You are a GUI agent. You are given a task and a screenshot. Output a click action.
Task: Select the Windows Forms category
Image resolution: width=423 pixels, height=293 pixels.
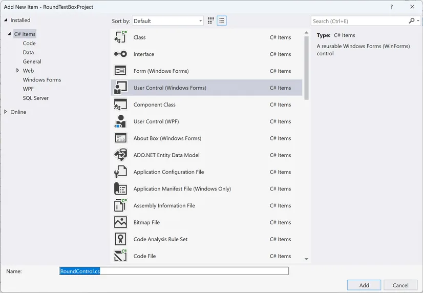pos(42,79)
